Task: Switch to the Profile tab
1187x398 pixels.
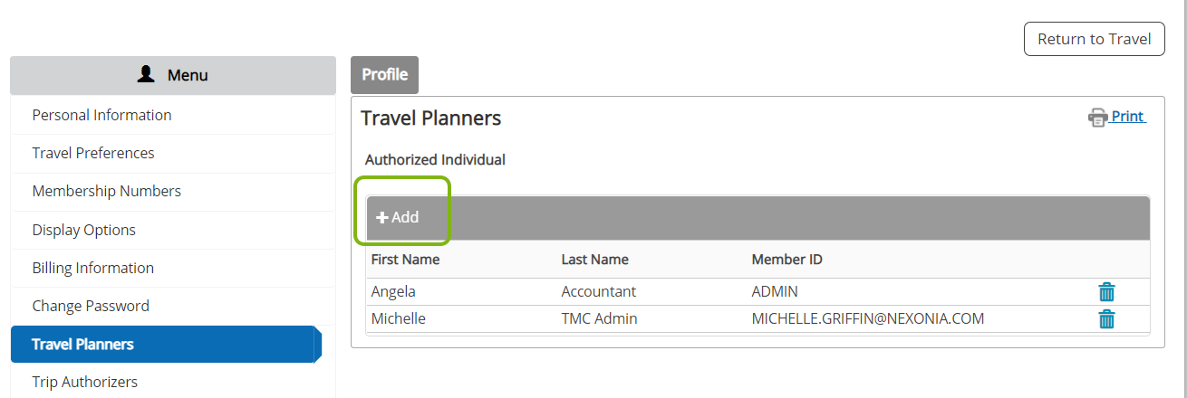Action: point(385,75)
